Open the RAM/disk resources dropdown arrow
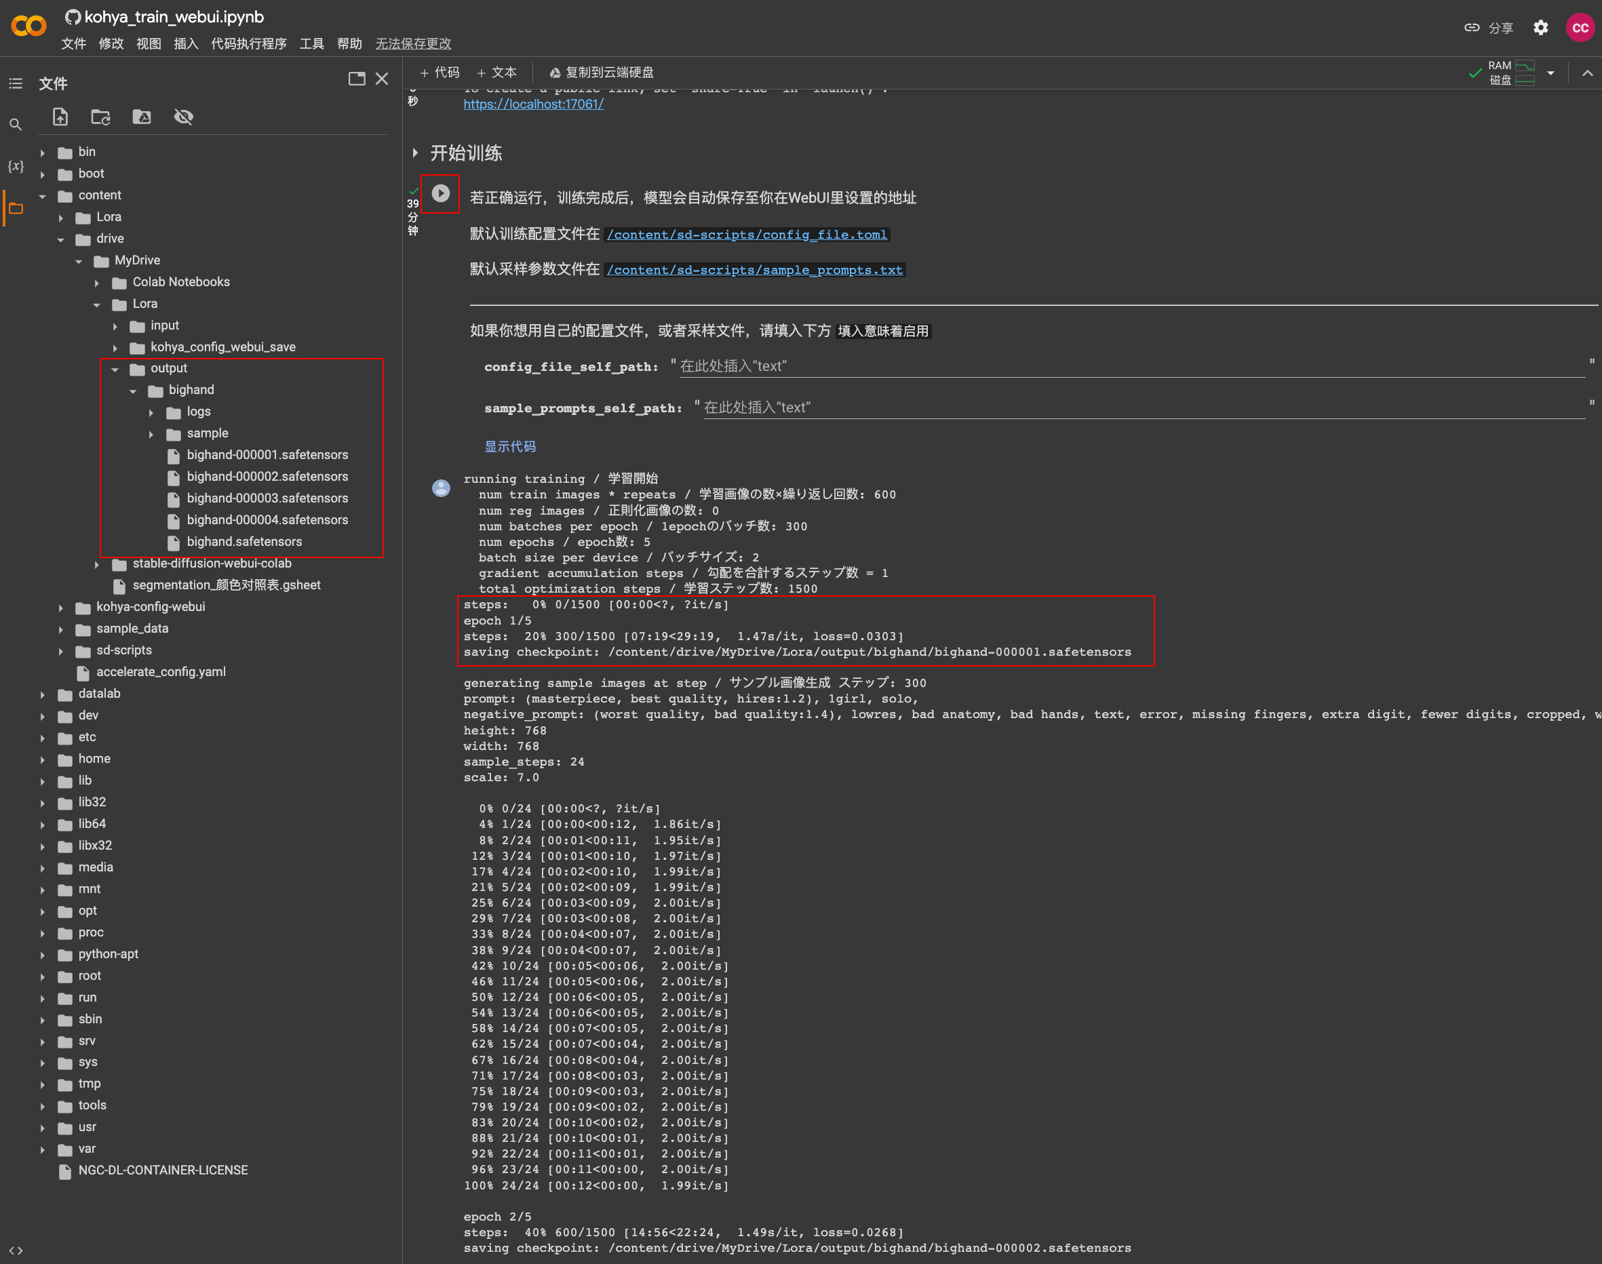The height and width of the screenshot is (1264, 1602). [1551, 73]
